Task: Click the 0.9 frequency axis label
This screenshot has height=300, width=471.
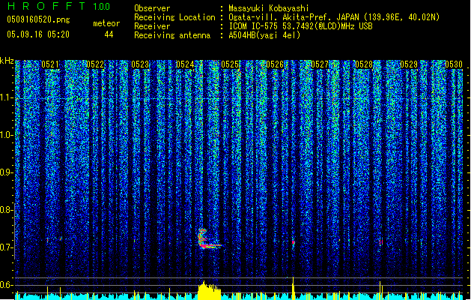Action: tap(7, 172)
